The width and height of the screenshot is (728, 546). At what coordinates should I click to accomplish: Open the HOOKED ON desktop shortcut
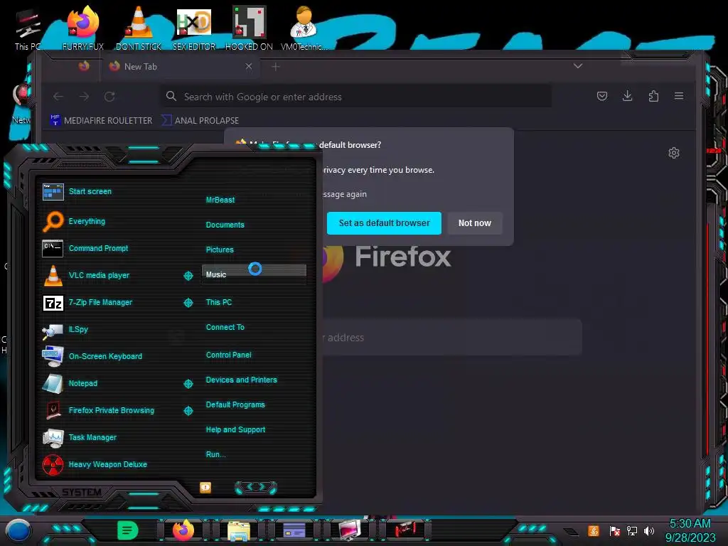(x=249, y=28)
